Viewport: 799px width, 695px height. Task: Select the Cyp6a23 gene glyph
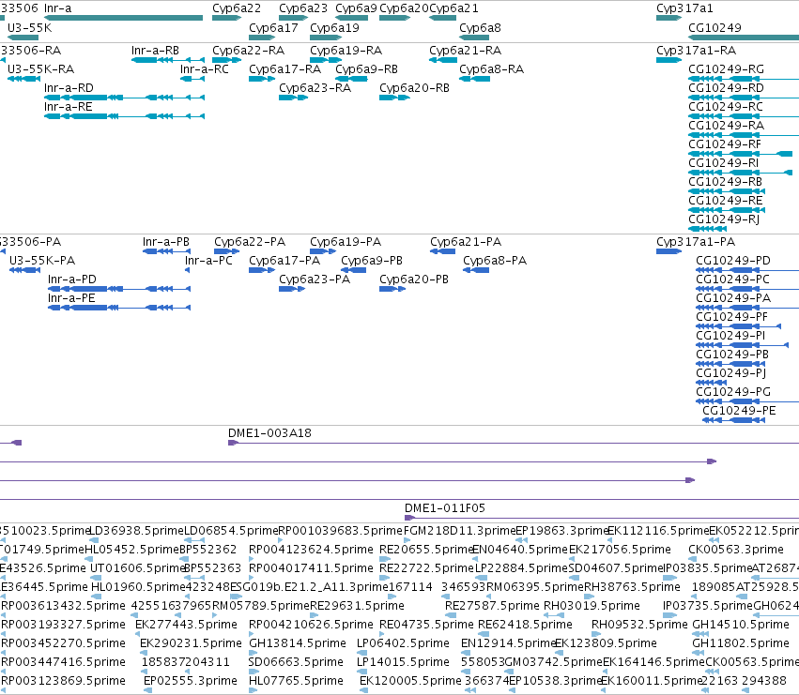click(294, 18)
